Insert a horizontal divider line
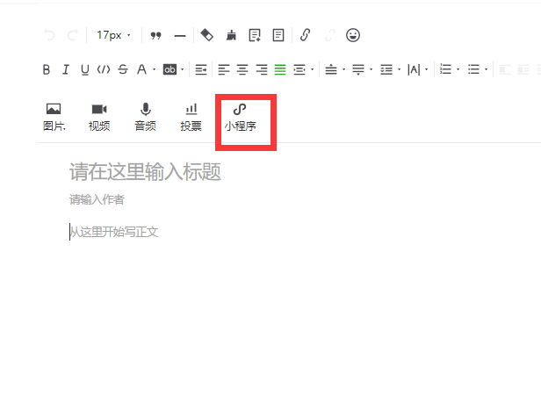The width and height of the screenshot is (541, 403). tap(180, 35)
